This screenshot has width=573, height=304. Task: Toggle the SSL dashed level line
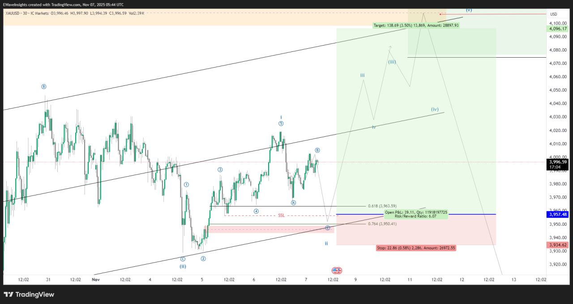(x=281, y=215)
